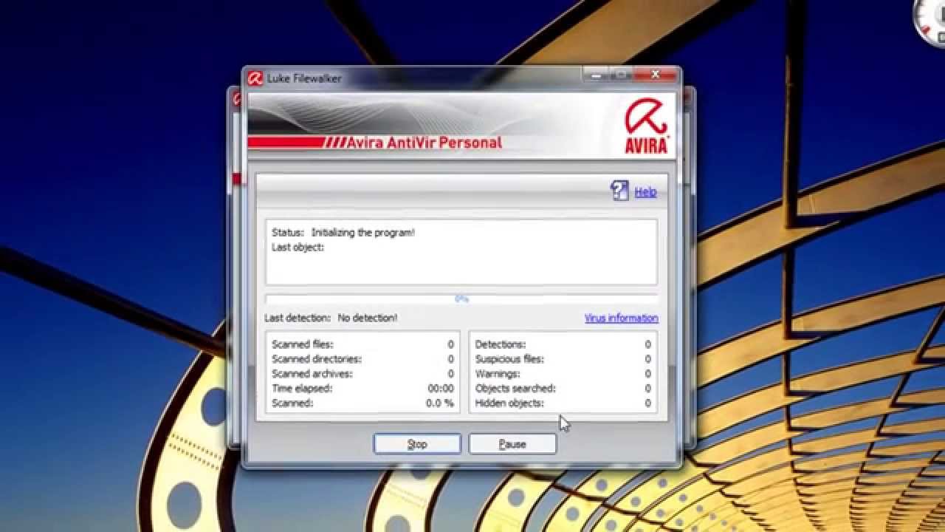Select the "Time elapsed:" row

362,389
